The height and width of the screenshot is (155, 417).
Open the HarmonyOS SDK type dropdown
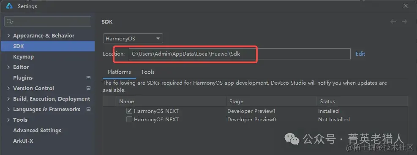click(x=133, y=38)
